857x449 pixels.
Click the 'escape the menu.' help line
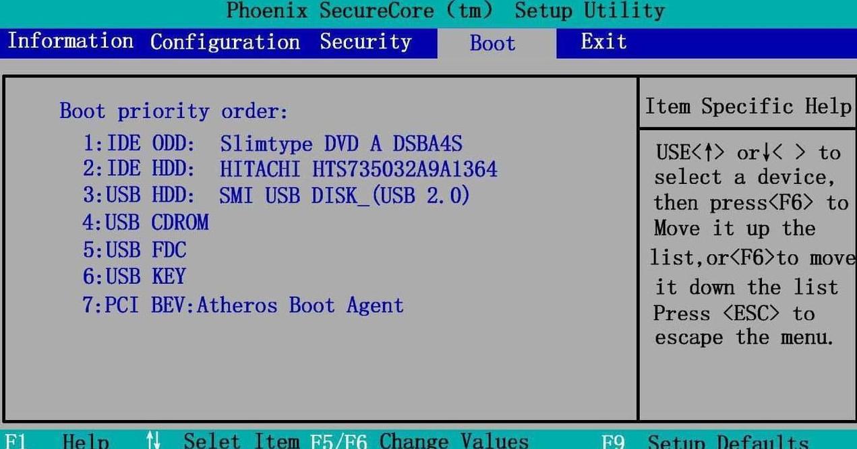click(745, 337)
